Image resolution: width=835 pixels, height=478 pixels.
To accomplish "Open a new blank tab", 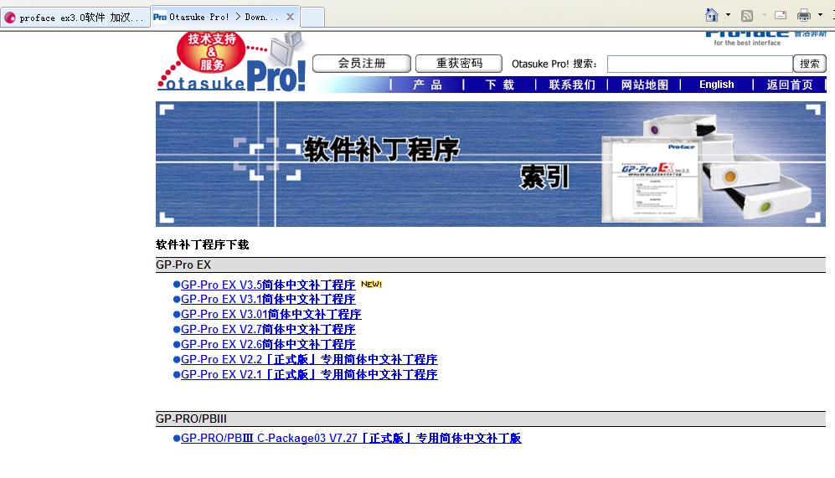I will (x=312, y=17).
